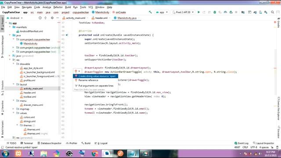Click Select Opened File target icon
This screenshot has height=158, width=281.
click(40, 18)
